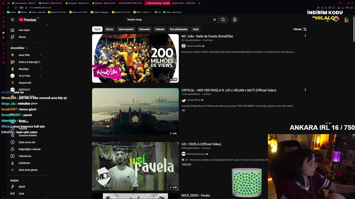
Task: Open the X icon in browser sidebar
Action: coord(3,38)
